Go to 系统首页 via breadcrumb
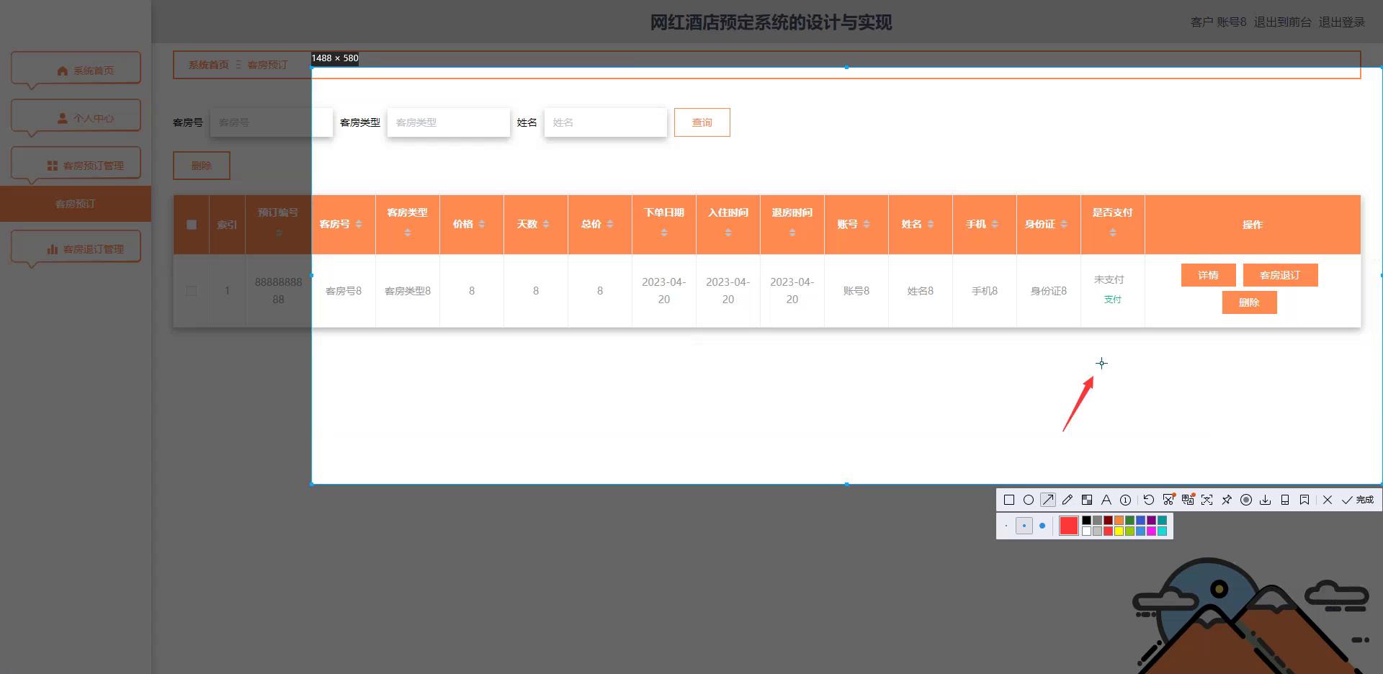This screenshot has width=1383, height=674. click(x=209, y=65)
